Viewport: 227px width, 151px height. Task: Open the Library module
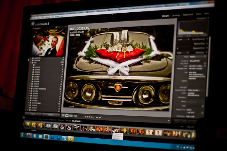tap(165, 16)
